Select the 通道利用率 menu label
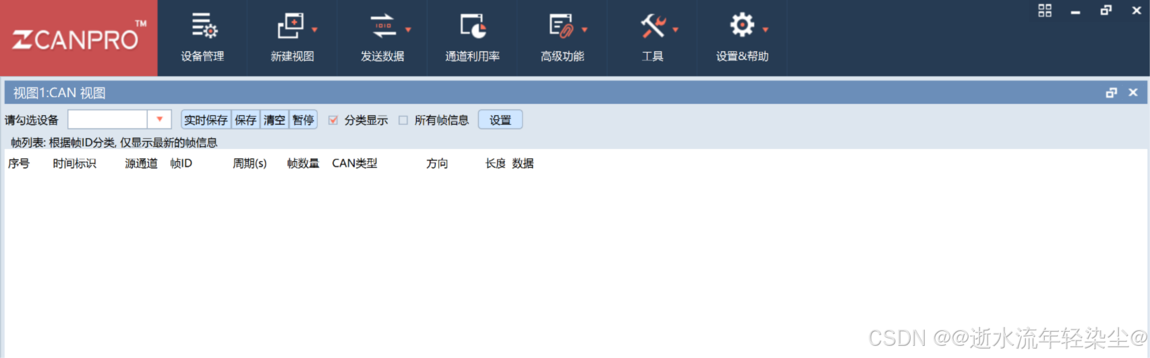Screen dimensions: 1150x358 click(x=472, y=57)
